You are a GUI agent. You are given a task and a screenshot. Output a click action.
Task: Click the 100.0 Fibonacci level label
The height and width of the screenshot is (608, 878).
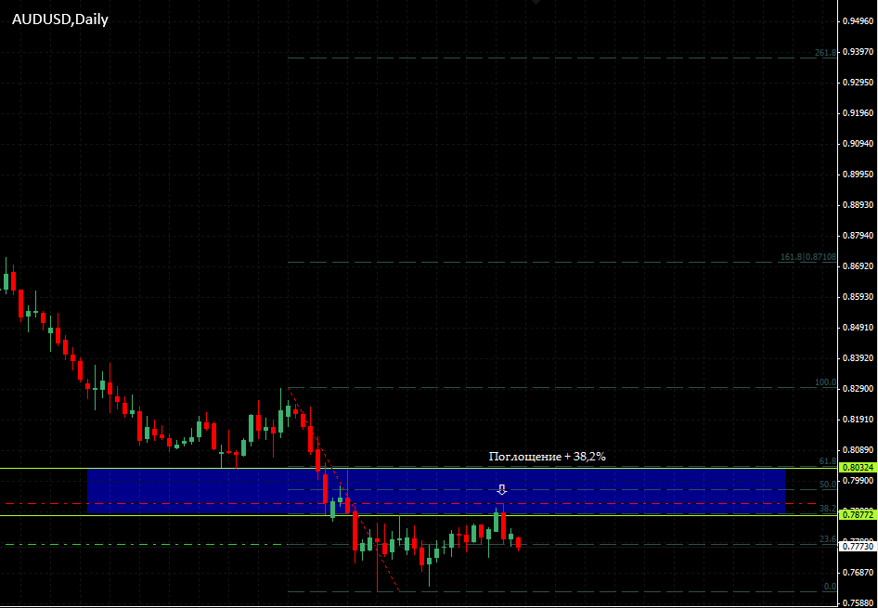coord(825,382)
